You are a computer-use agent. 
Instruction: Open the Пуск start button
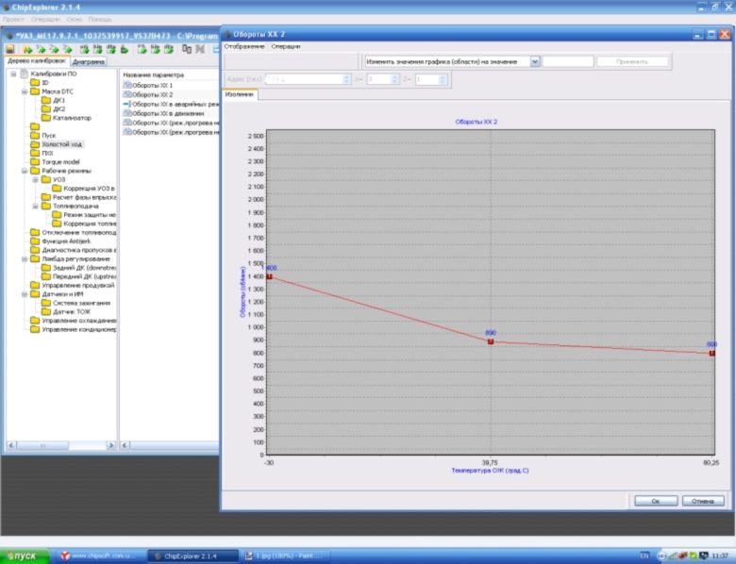[23, 556]
